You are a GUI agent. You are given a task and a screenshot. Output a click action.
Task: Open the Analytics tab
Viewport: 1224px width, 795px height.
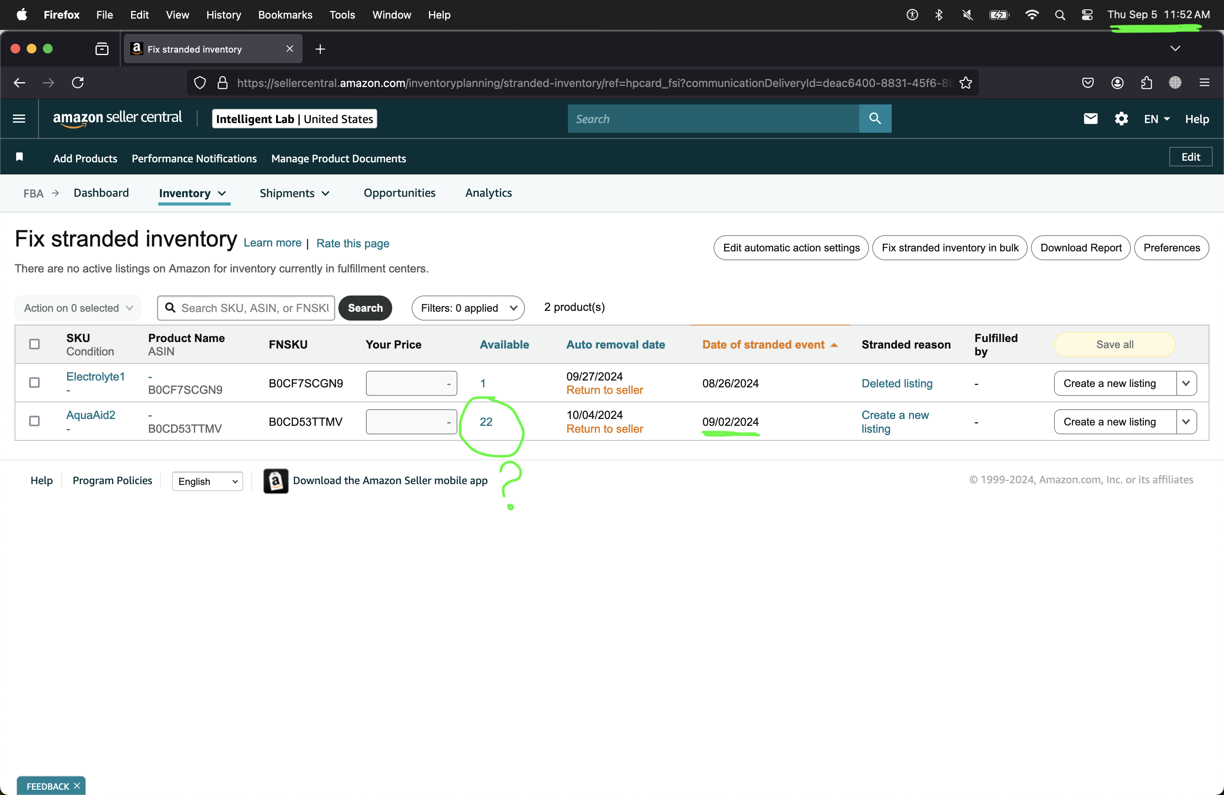pos(489,193)
